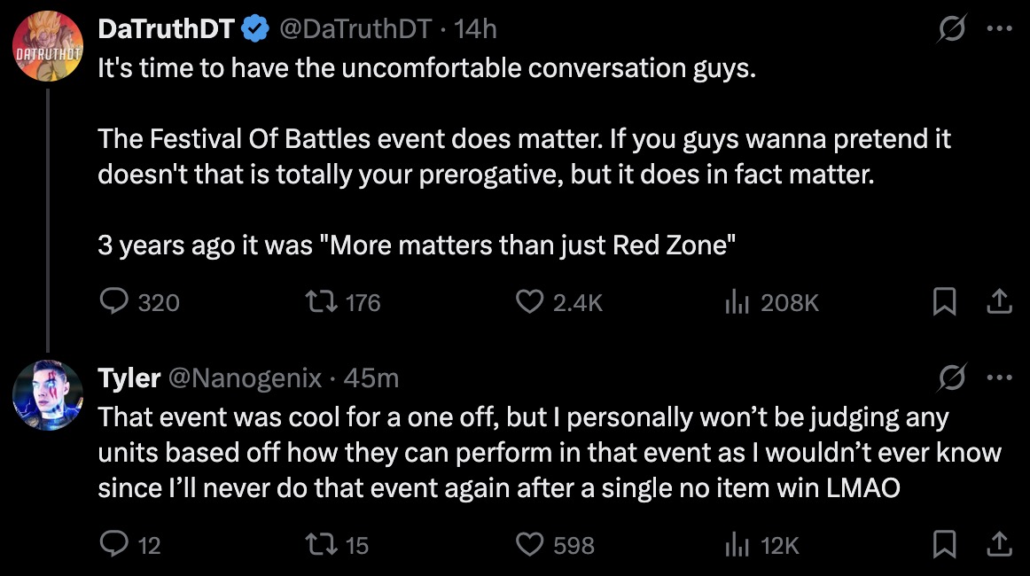
Task: Bookmark DaTruthDT's tweet
Action: [945, 303]
